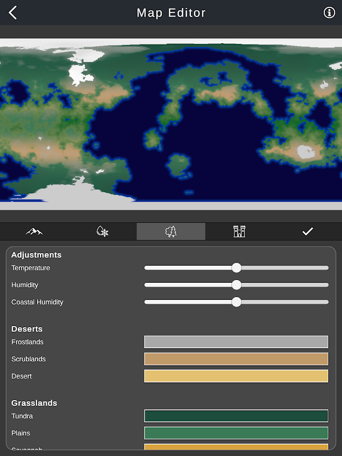342x456 pixels.
Task: Edit the Plains green color swatch
Action: (x=236, y=433)
